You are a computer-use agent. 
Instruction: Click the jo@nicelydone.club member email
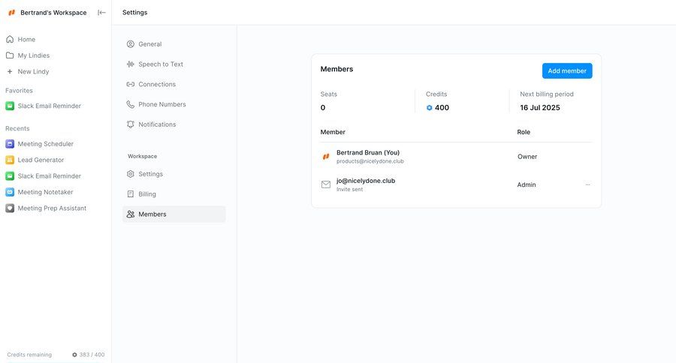tap(366, 181)
